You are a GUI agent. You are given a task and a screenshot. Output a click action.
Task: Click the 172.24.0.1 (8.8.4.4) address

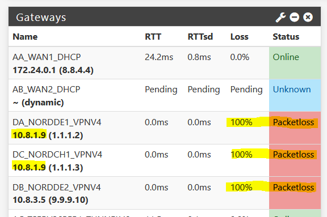53,70
